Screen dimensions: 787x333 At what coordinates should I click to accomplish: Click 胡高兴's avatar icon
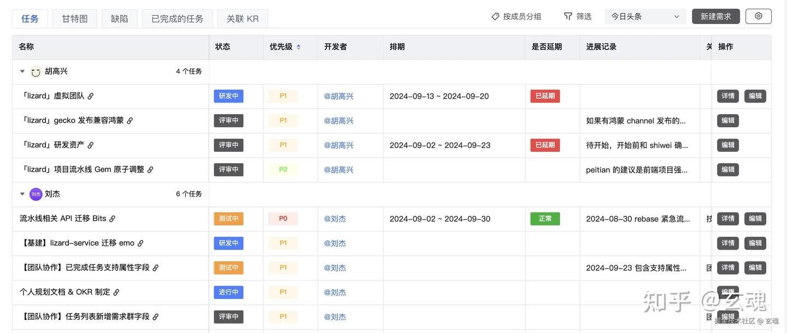coord(35,71)
